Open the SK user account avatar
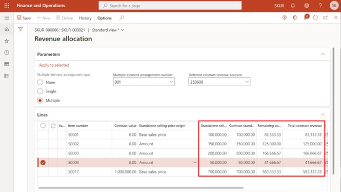The image size is (341, 192). [334, 6]
